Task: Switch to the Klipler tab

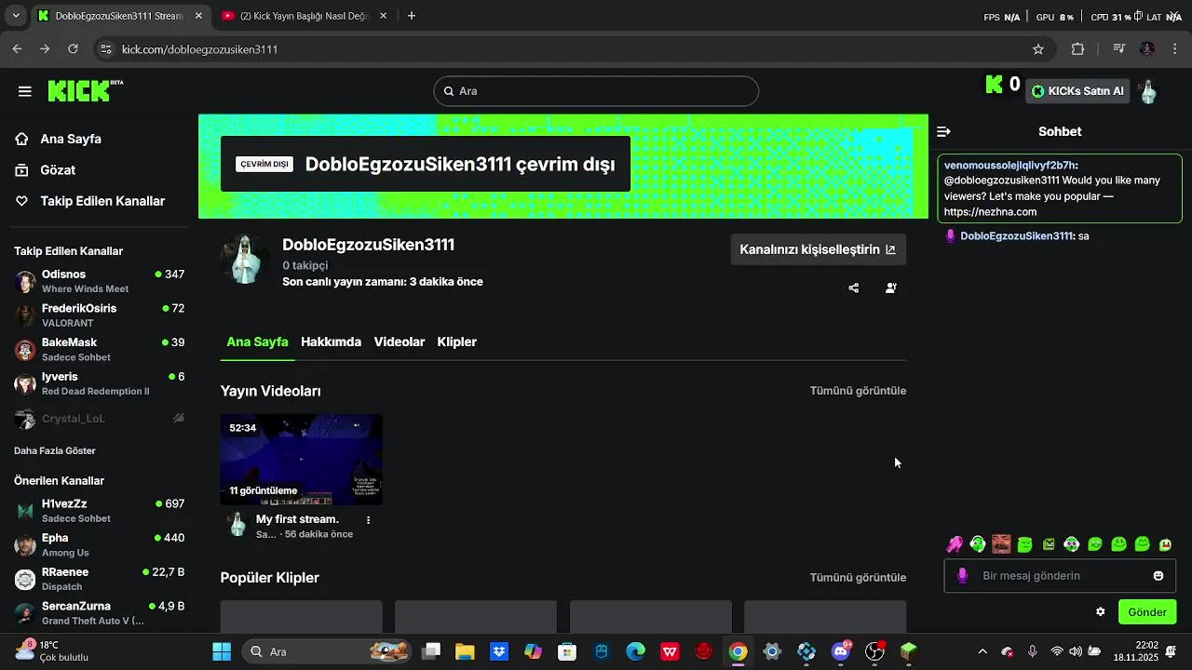Action: pos(457,342)
